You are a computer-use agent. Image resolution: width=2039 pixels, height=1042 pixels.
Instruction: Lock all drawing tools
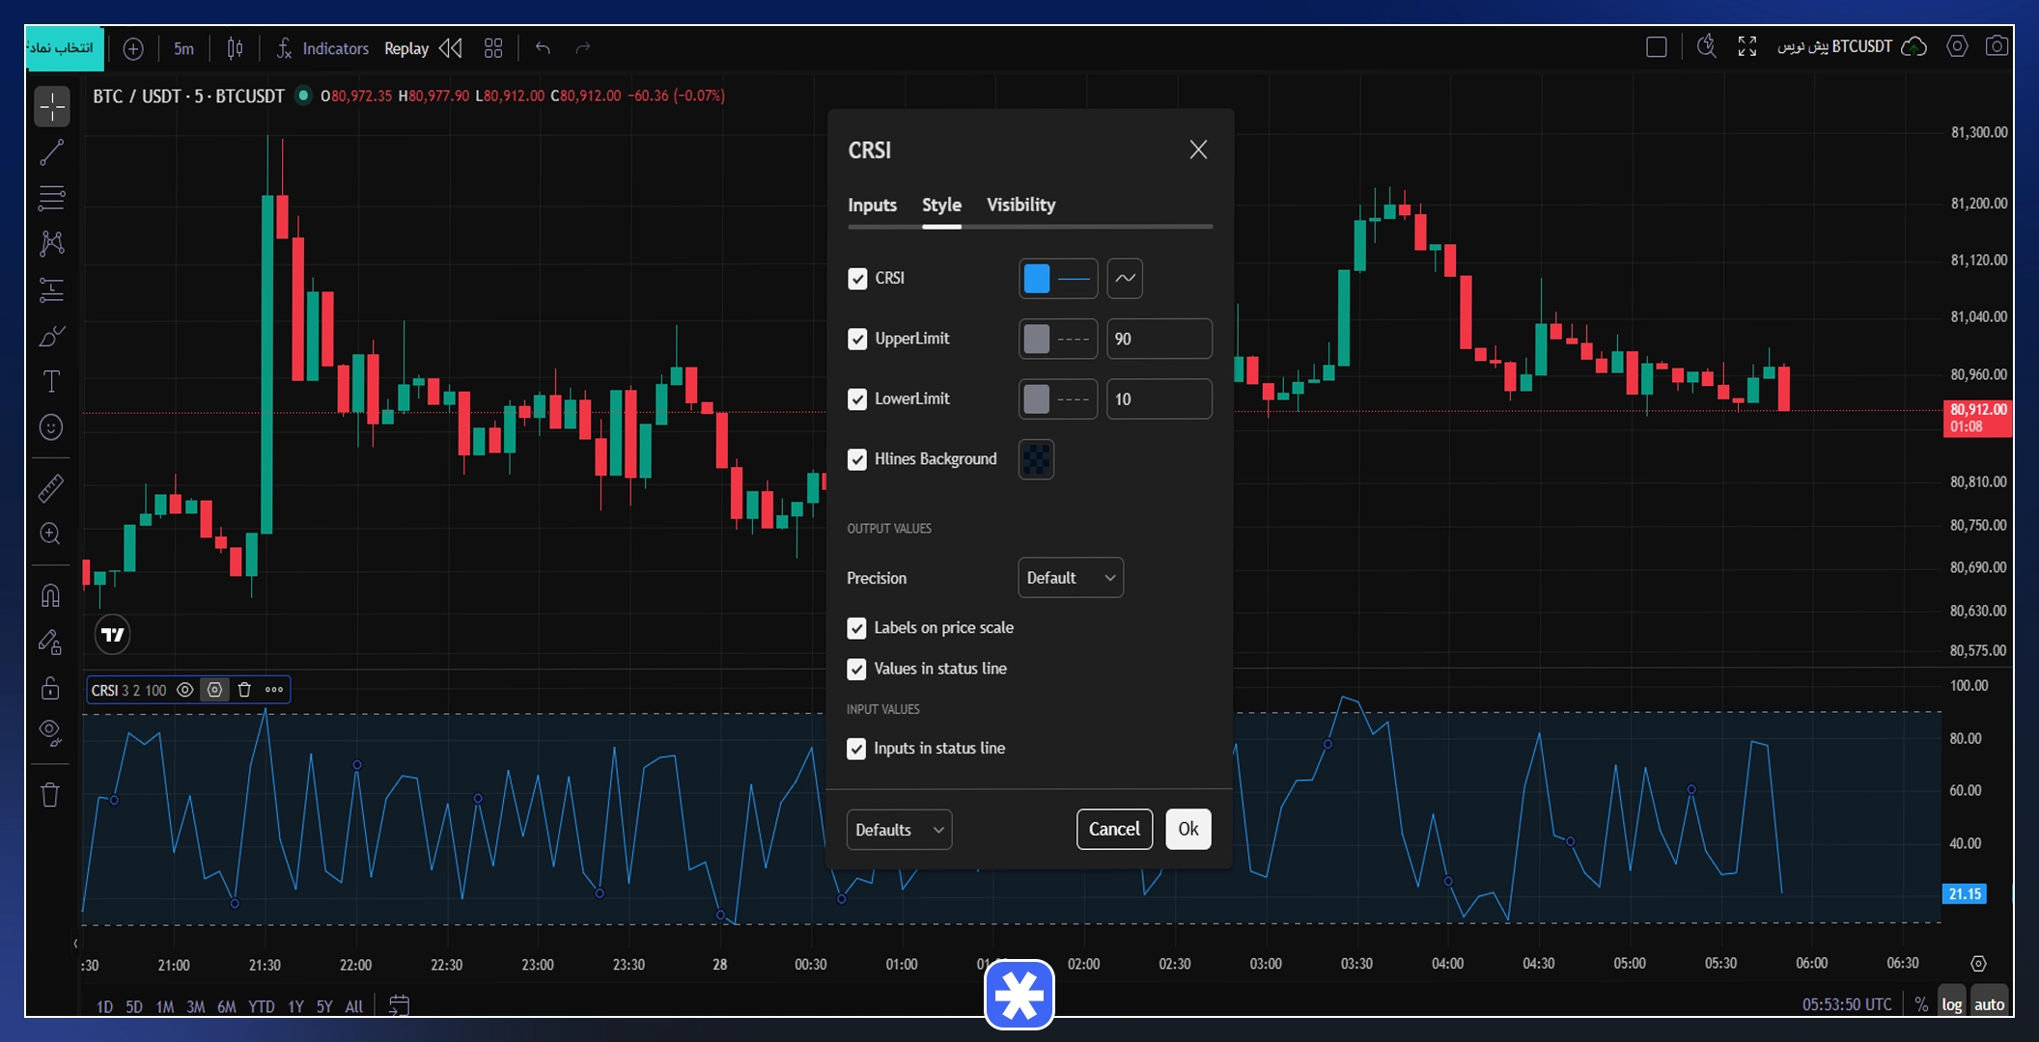52,688
